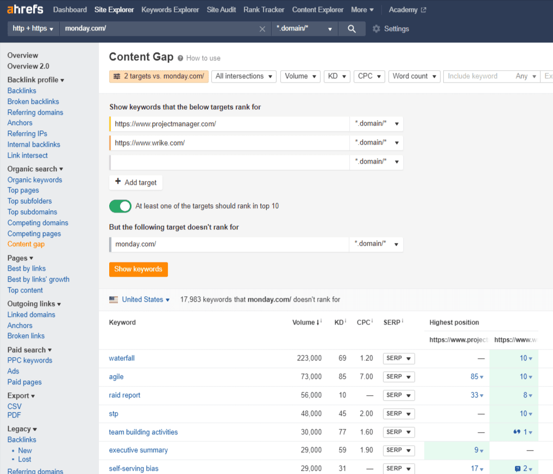This screenshot has width=553, height=474.
Task: Click the Volume sort arrow icon
Action: (318, 322)
